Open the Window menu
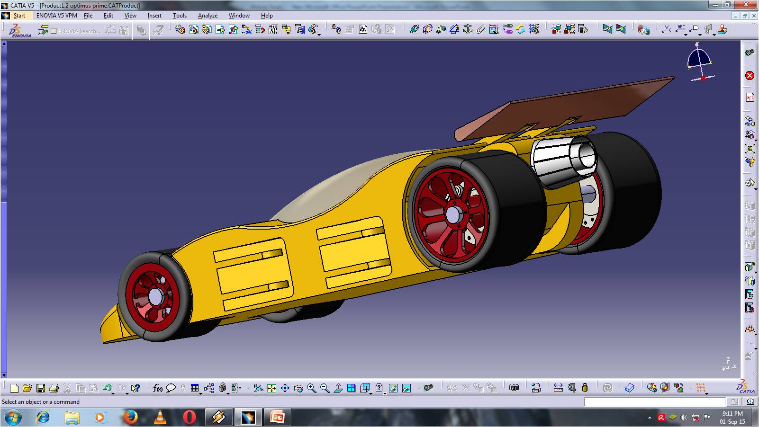The image size is (759, 427). click(x=239, y=15)
